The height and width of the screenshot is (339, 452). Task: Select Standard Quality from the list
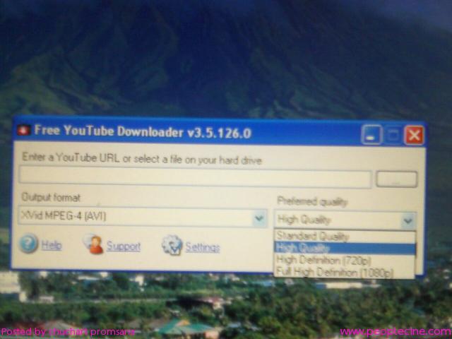(x=345, y=237)
